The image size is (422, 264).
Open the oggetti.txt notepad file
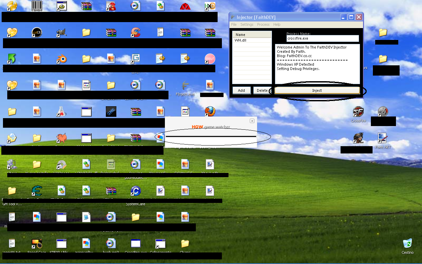click(12, 244)
